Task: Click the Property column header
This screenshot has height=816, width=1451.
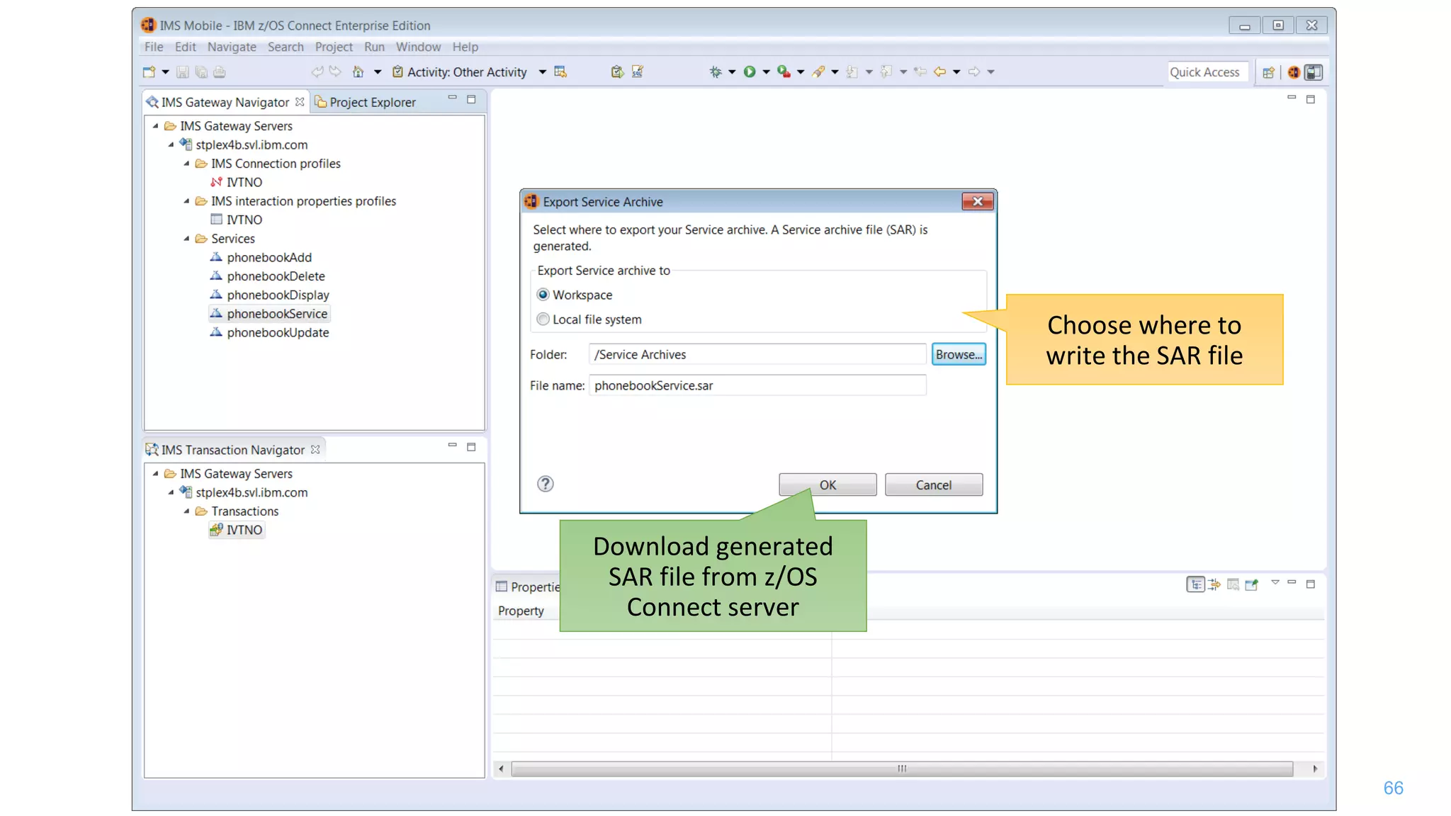Action: click(521, 611)
